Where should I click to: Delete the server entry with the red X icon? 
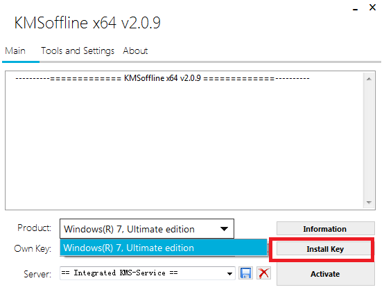click(264, 273)
